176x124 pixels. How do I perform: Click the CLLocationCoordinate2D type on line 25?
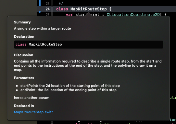tap(134, 14)
